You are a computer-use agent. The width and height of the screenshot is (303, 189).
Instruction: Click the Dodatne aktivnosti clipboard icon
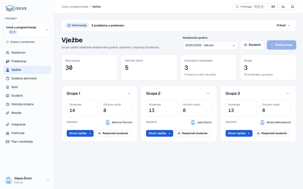coord(8,78)
